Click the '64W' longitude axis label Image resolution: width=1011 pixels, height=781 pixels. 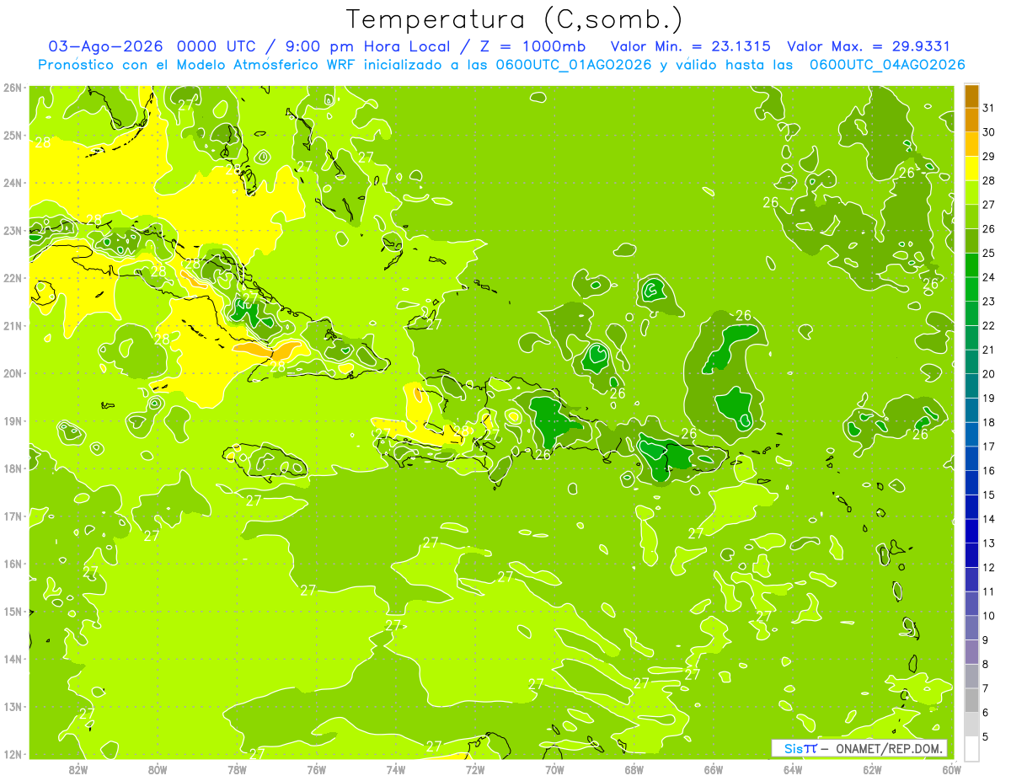click(793, 769)
